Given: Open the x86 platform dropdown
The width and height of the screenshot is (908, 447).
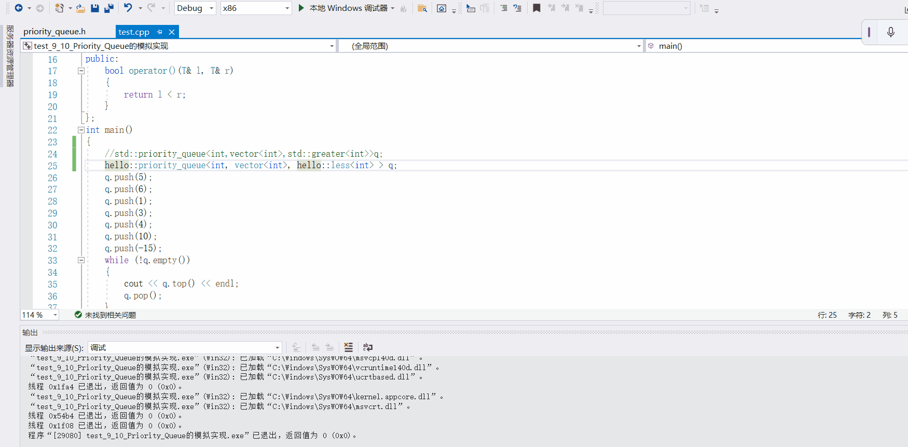Looking at the screenshot, I should point(256,8).
